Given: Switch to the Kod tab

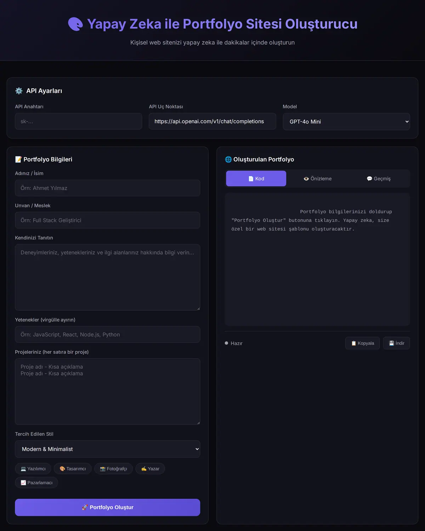Looking at the screenshot, I should [x=256, y=179].
